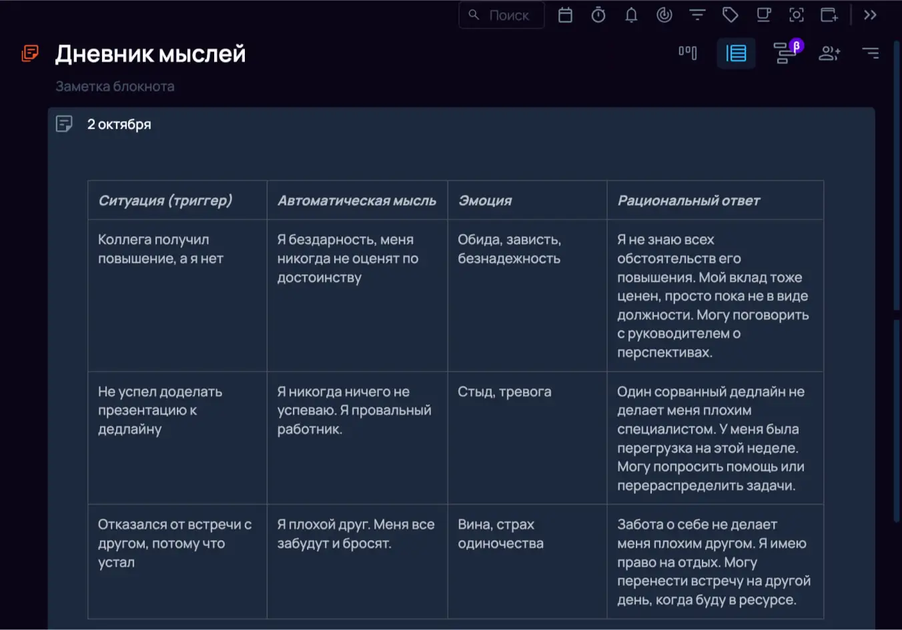Open notifications bell icon
This screenshot has width=902, height=630.
click(631, 15)
